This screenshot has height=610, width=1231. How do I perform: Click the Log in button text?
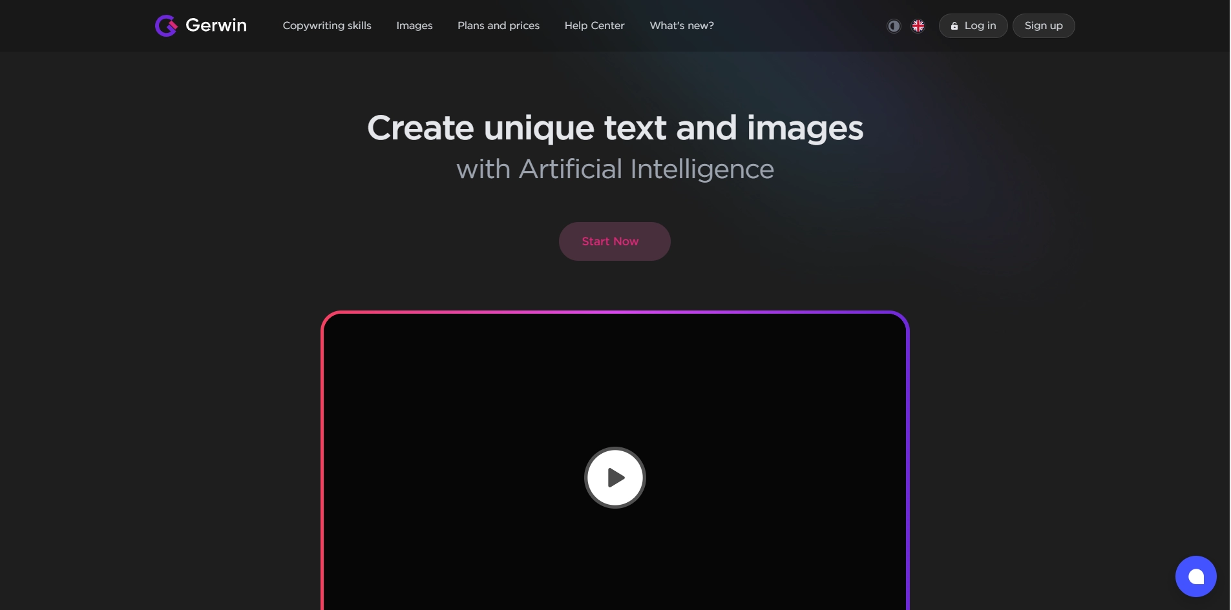coord(980,26)
